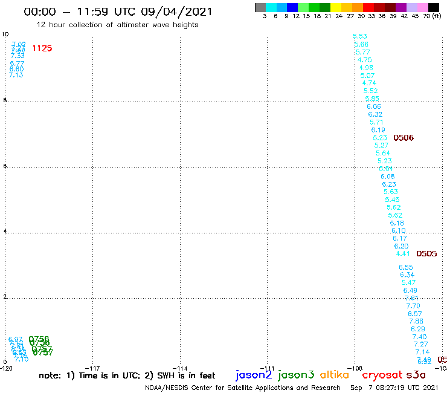Click the 6.08 wave height reading
The width and height of the screenshot is (447, 393).
tap(388, 177)
